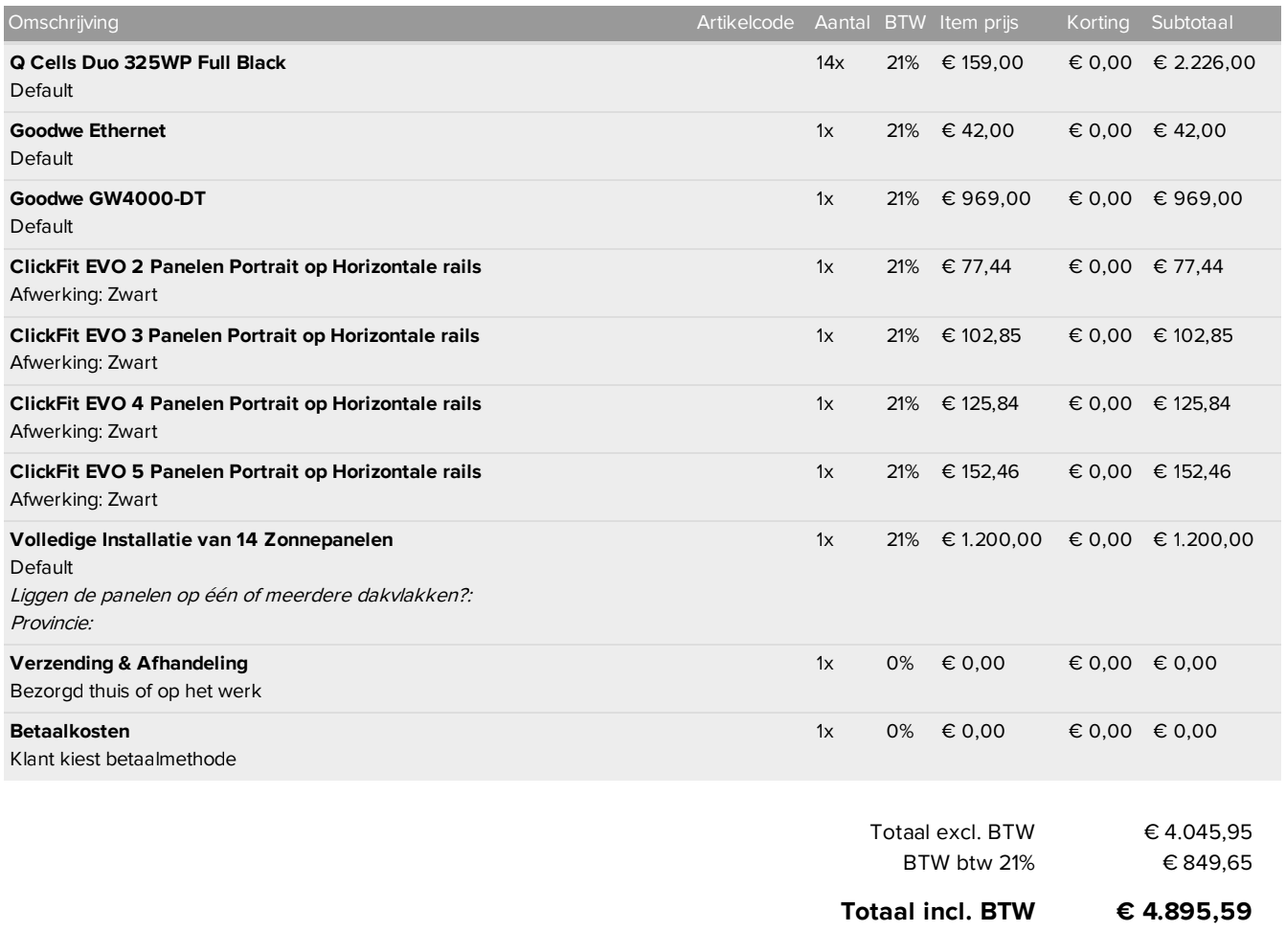Click ClickFit EVO 3 Panelen product name
This screenshot has height=932, width=1286.
coord(244,336)
